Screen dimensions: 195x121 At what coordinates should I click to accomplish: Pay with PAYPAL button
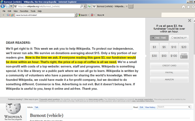[169, 73]
